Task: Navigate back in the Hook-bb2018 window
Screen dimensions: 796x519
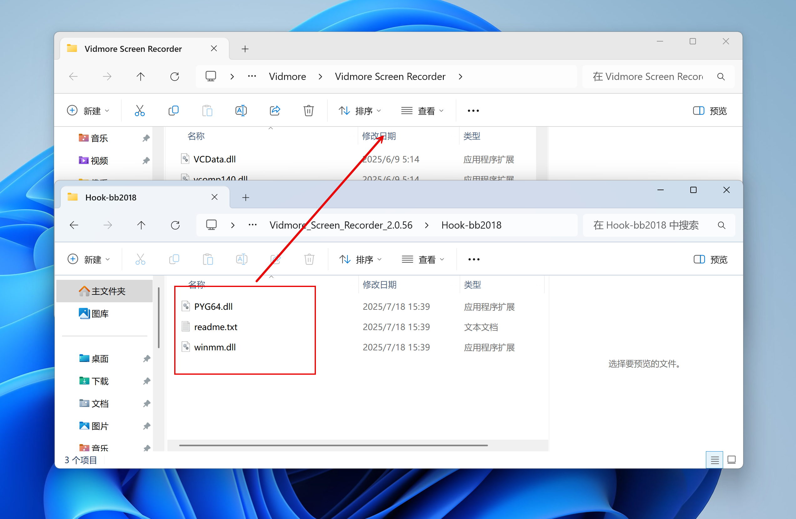Action: click(x=74, y=225)
